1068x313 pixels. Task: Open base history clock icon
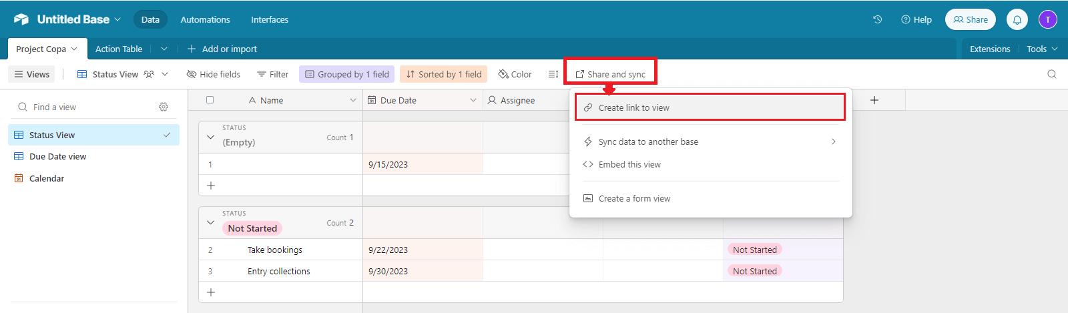point(878,19)
